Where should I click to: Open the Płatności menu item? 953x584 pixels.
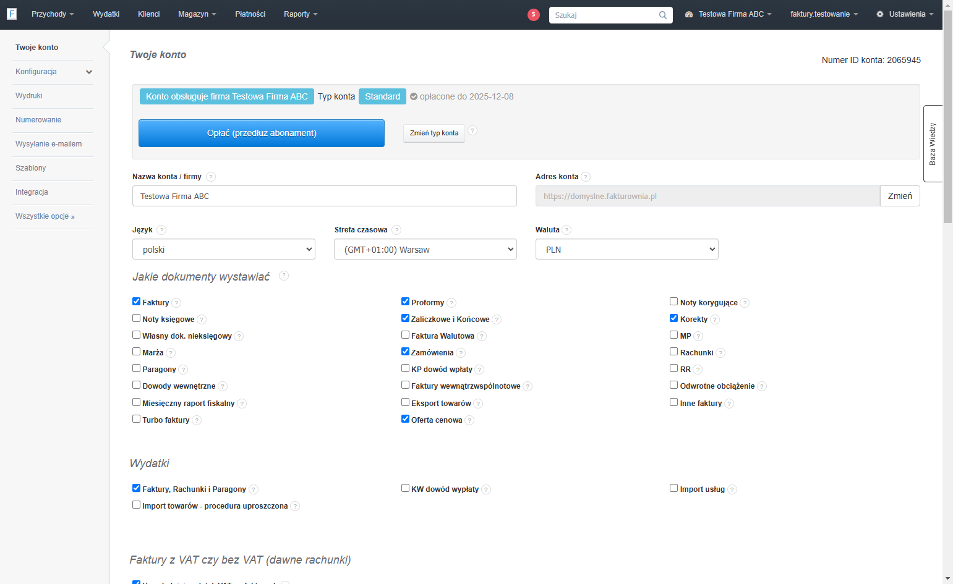point(250,14)
